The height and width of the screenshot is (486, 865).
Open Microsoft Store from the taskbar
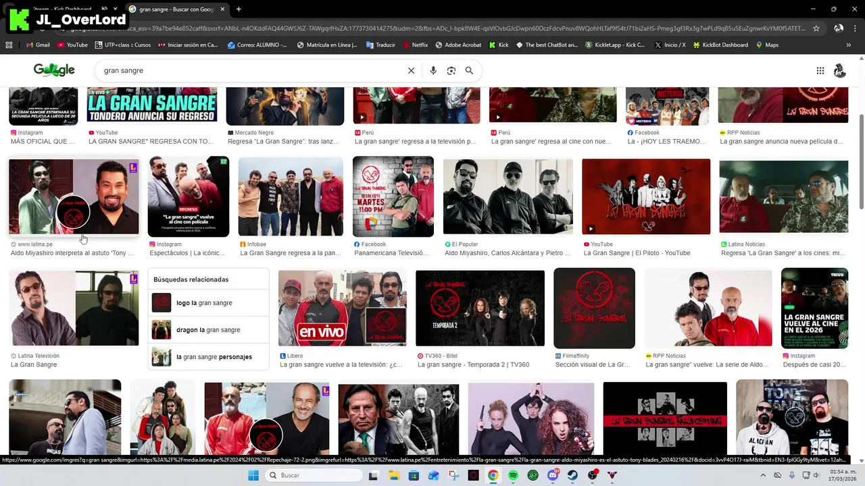coord(413,475)
